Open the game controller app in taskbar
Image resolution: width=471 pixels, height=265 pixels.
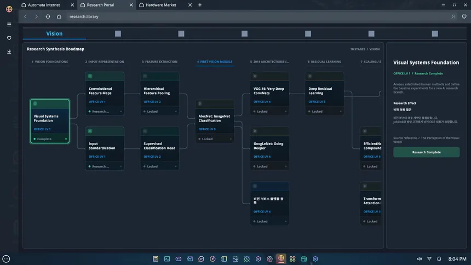point(179,258)
